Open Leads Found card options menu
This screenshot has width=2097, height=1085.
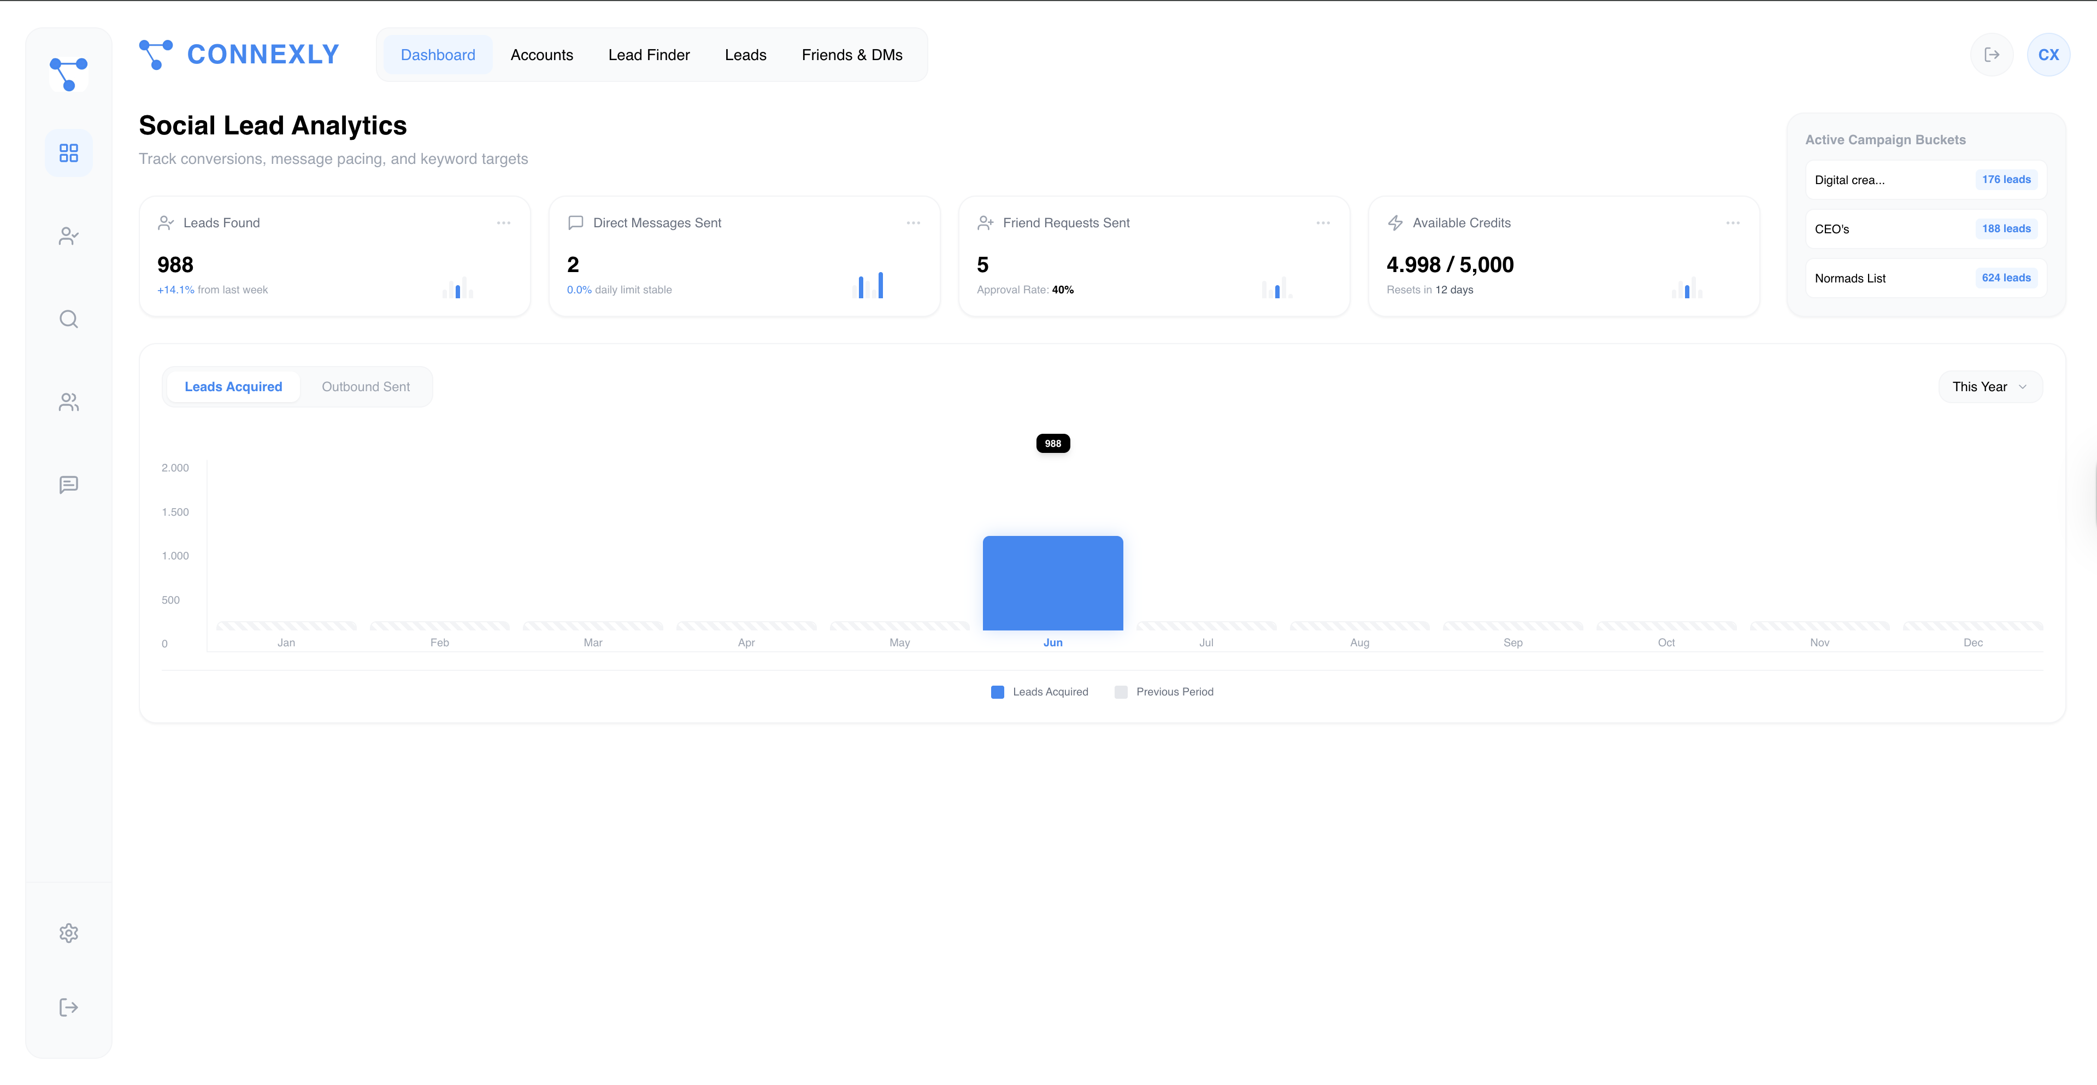click(504, 223)
